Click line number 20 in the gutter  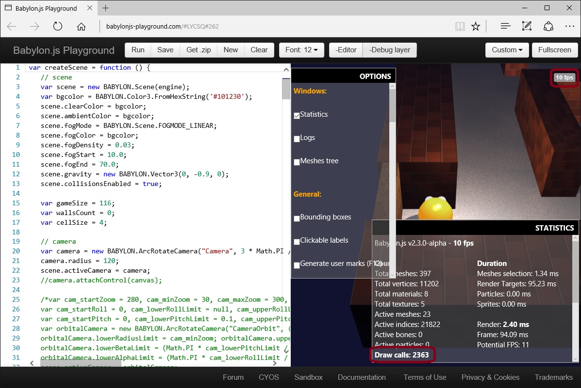[x=16, y=251]
